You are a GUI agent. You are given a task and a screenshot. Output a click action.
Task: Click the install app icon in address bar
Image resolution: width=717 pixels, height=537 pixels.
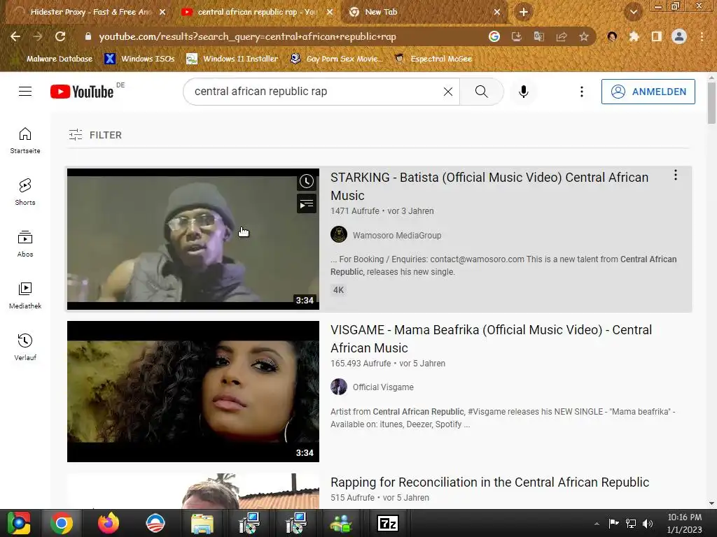[516, 36]
